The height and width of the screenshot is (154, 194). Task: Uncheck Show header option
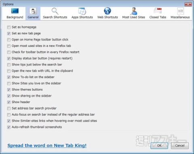[9, 102]
